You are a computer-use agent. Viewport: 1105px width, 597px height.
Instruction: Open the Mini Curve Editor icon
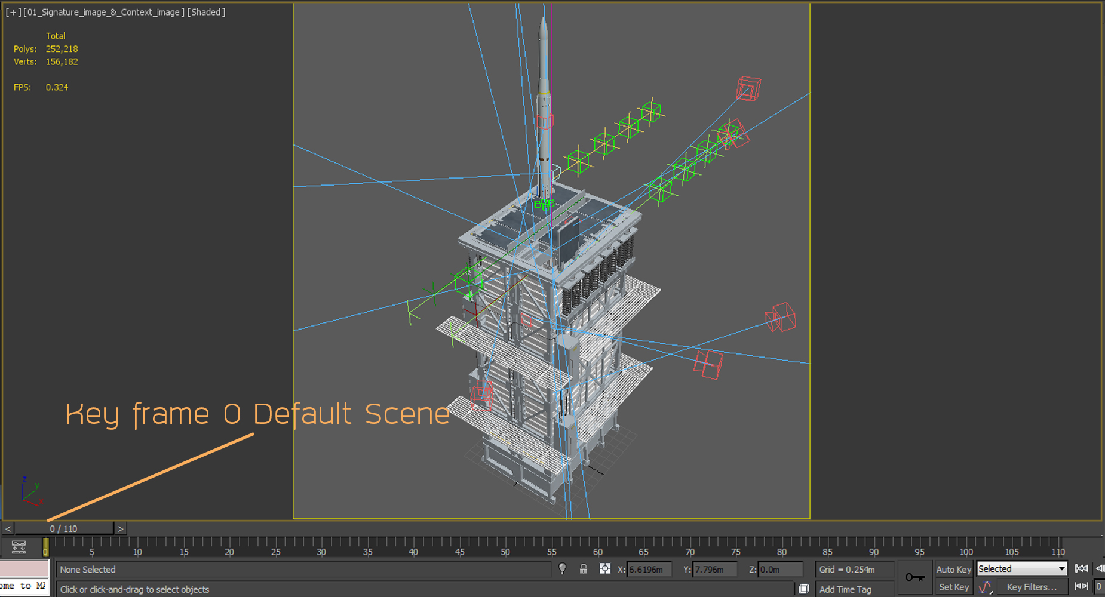tap(19, 547)
